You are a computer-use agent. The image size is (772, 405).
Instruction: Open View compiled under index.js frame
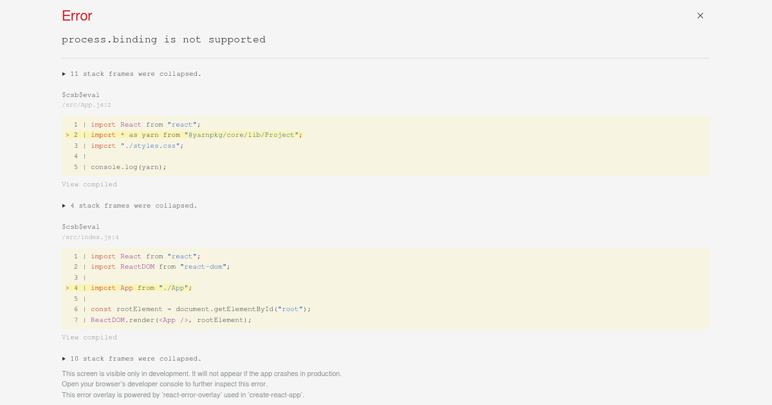89,337
